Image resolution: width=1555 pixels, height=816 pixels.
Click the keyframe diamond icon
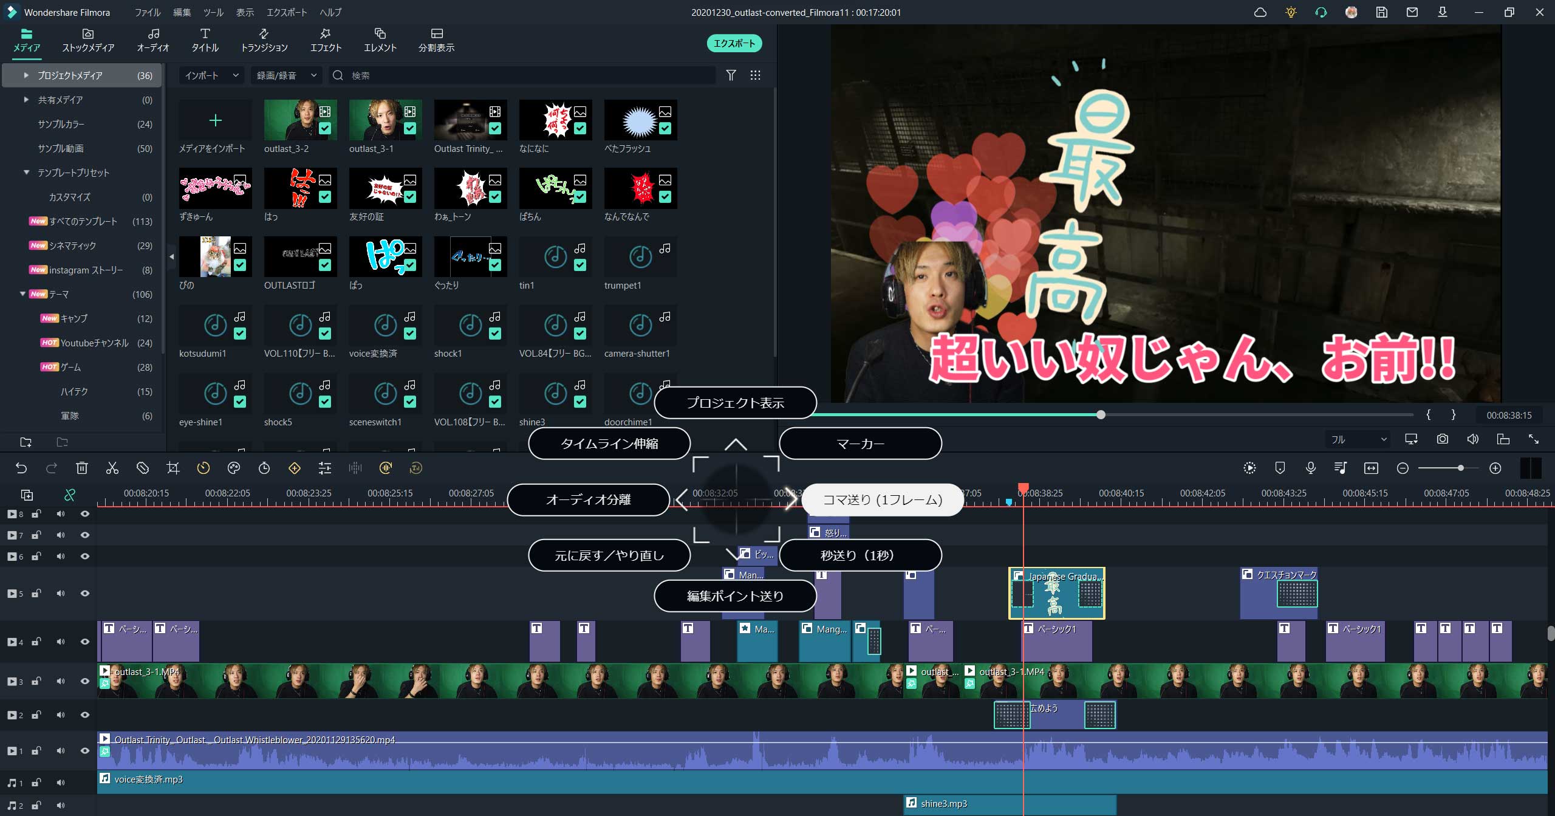tap(295, 468)
